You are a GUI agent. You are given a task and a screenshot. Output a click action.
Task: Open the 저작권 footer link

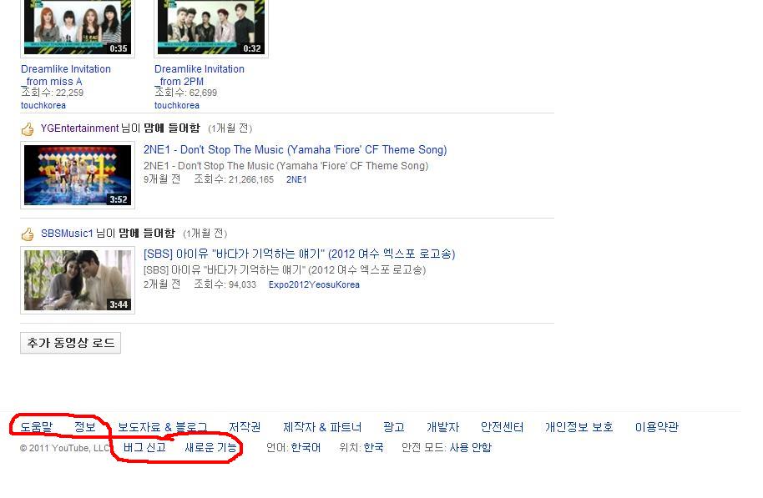click(x=245, y=427)
